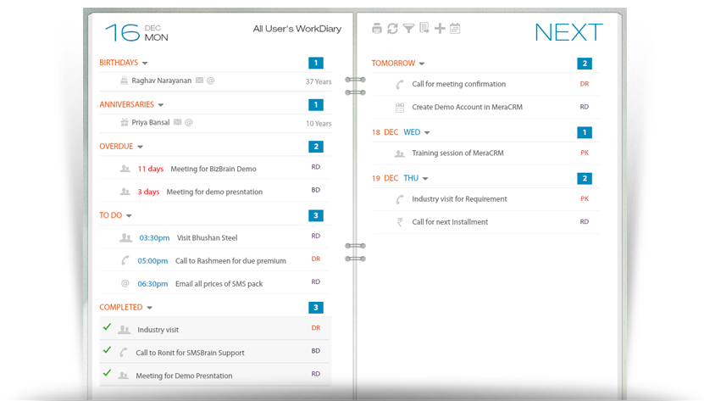This screenshot has height=401, width=704.
Task: Collapse the COMPLETED section
Action: click(x=149, y=308)
